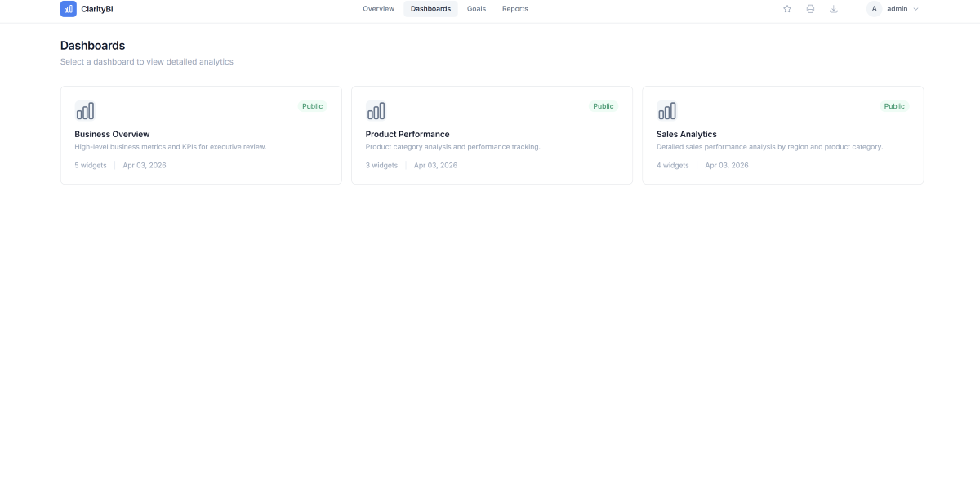The image size is (980, 503).
Task: Open the print dialog via printer icon
Action: coord(810,8)
